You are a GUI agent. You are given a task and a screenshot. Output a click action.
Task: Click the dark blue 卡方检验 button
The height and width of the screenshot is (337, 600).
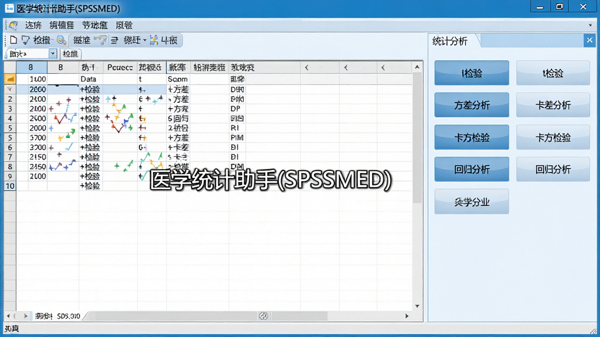[x=472, y=137]
